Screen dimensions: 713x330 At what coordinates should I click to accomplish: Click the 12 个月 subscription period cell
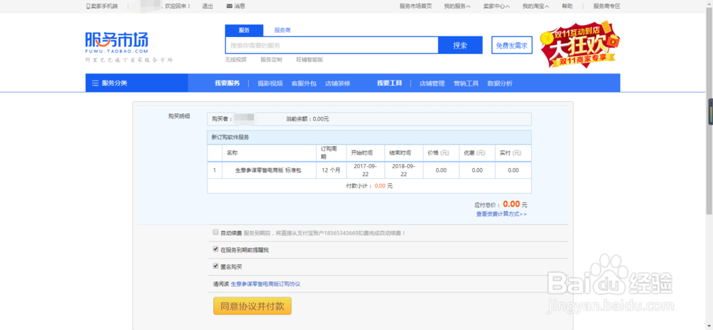pos(331,170)
